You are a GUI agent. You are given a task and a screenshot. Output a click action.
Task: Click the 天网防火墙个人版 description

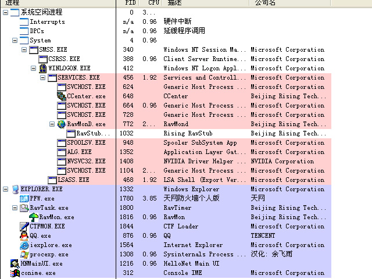coord(191,198)
